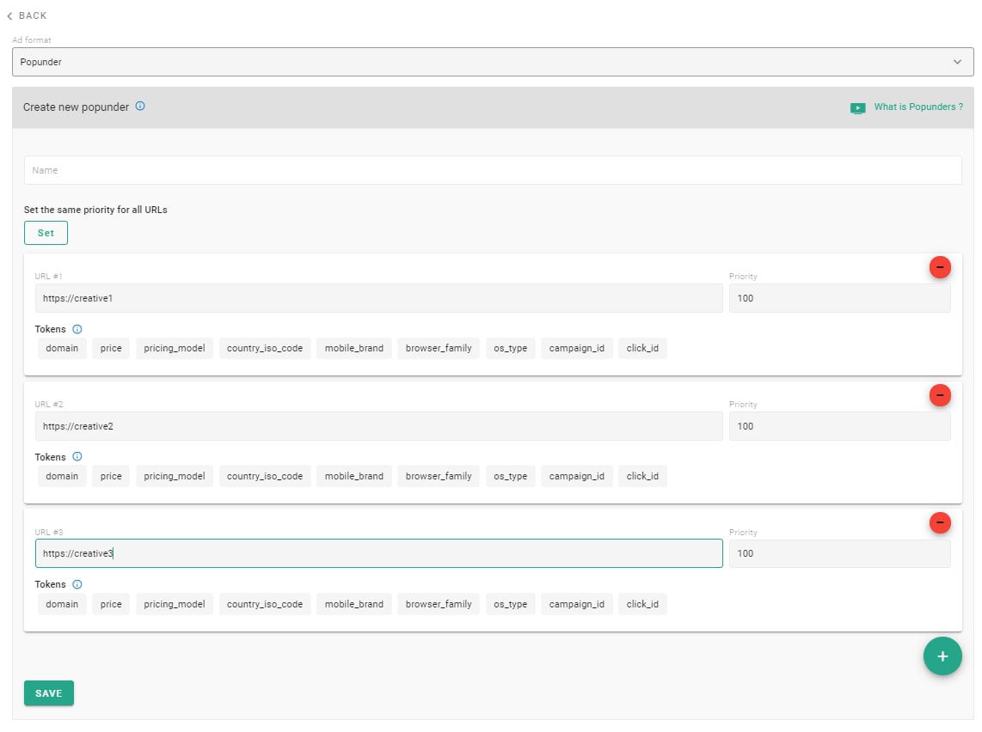Click info icon next to Create new popunder
Viewport: 982px width, 732px height.
pos(140,107)
